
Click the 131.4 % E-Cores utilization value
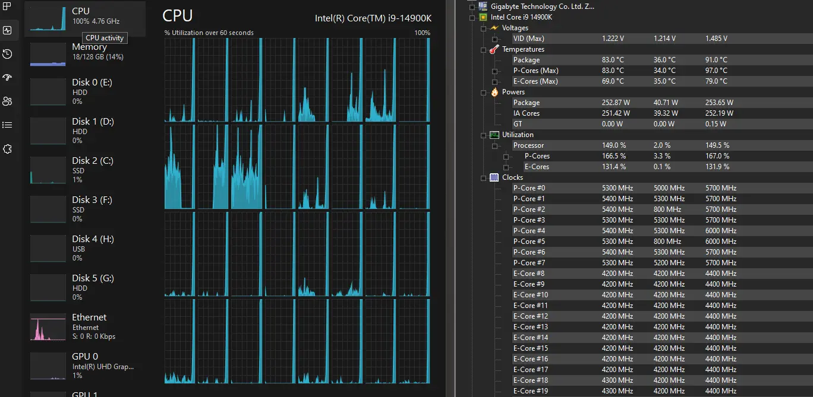point(614,167)
